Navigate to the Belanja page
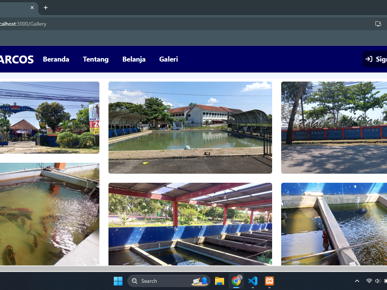This screenshot has height=290, width=387. (x=134, y=59)
